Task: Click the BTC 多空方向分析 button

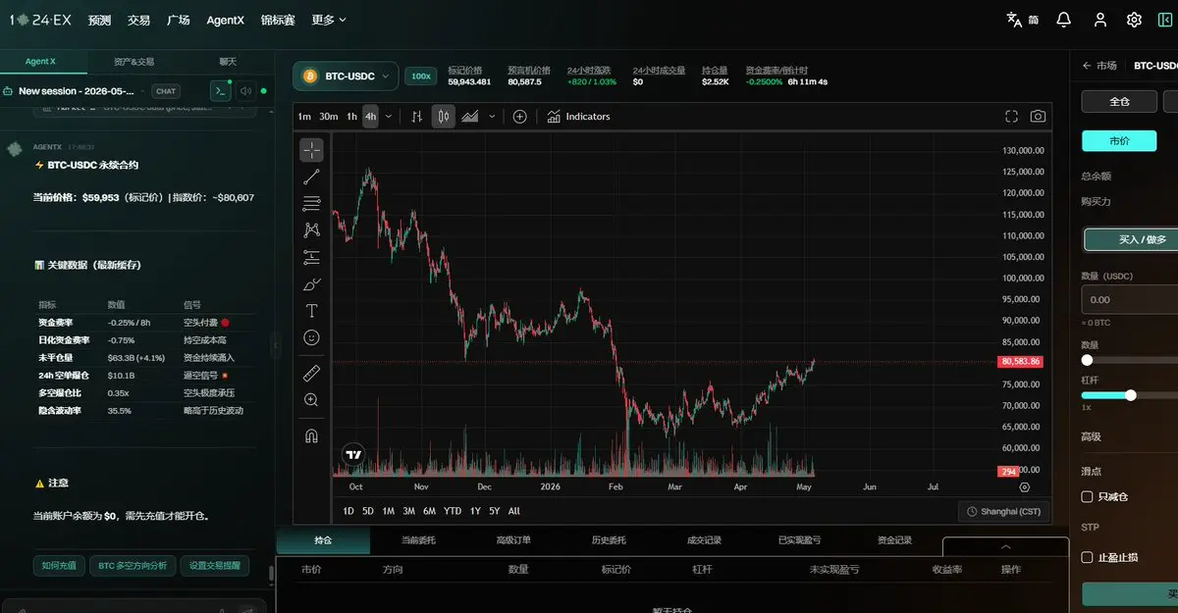Action: click(133, 565)
